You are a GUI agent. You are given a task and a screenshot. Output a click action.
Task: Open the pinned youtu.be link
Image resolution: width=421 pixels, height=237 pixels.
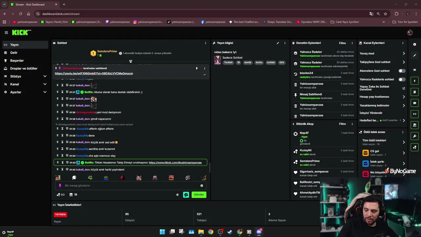tap(94, 73)
